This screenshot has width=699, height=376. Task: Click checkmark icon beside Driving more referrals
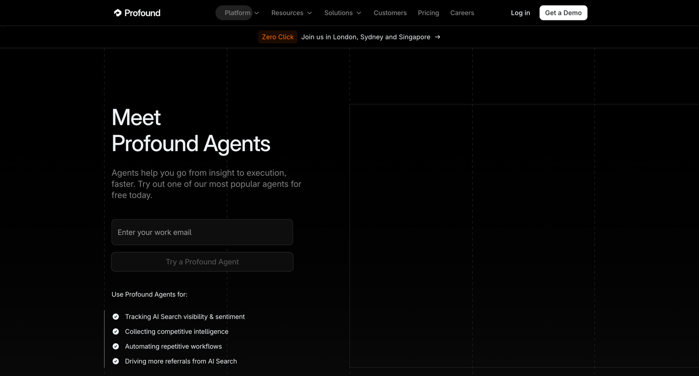click(x=116, y=361)
